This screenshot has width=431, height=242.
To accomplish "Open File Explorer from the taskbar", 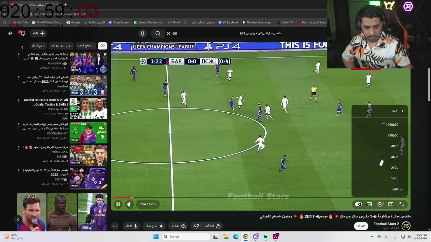I will [x=226, y=237].
